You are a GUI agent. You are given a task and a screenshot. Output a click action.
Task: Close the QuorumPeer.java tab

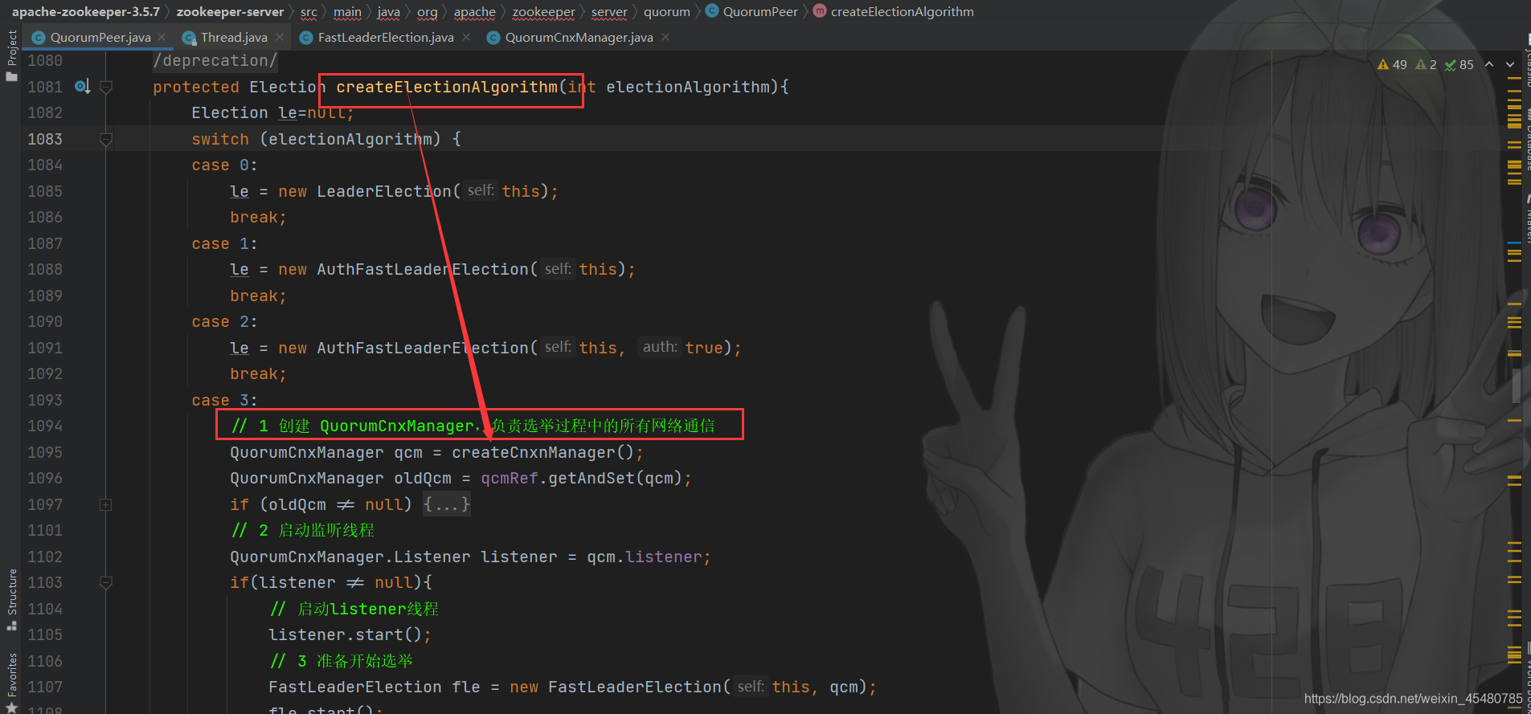point(162,37)
